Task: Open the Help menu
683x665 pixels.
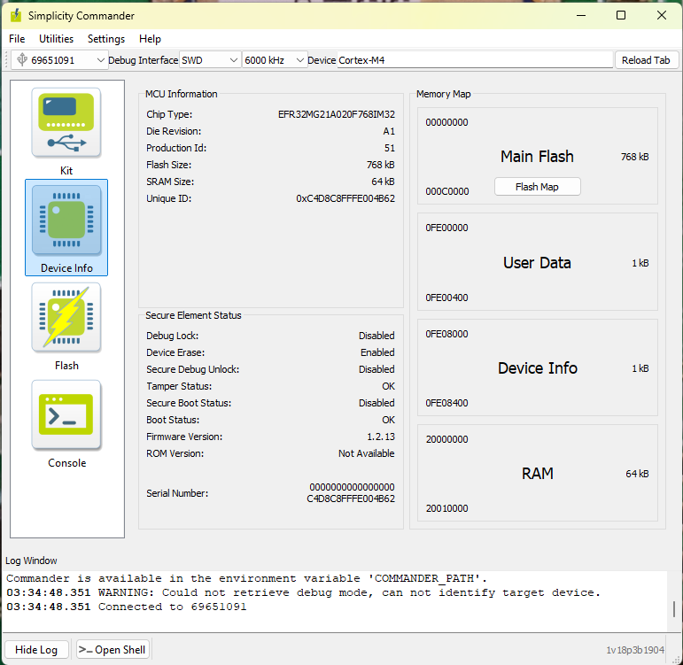Action: [x=150, y=39]
